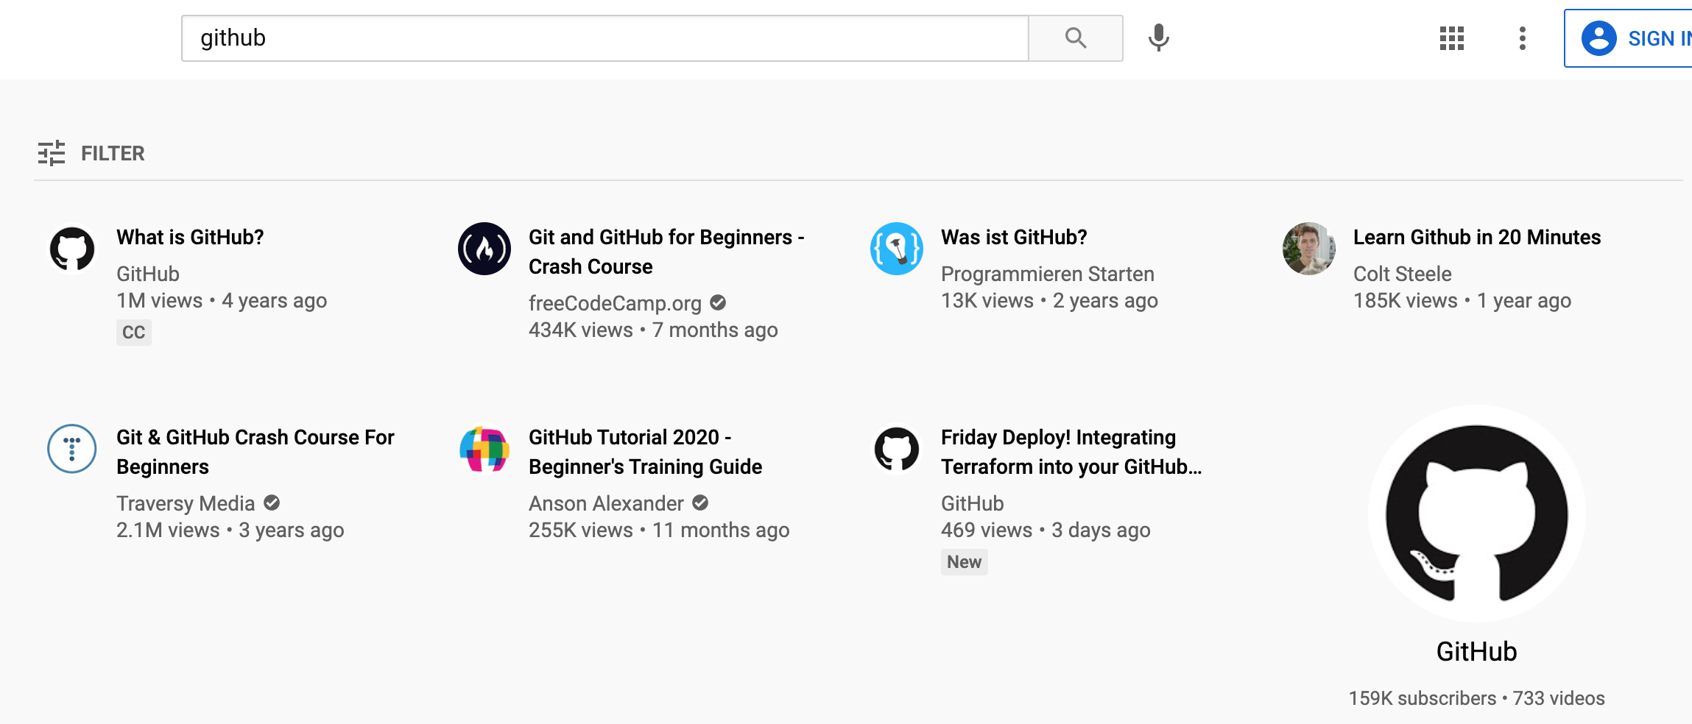Click the Sign In button
Viewport: 1692px width, 724px height.
tap(1629, 38)
